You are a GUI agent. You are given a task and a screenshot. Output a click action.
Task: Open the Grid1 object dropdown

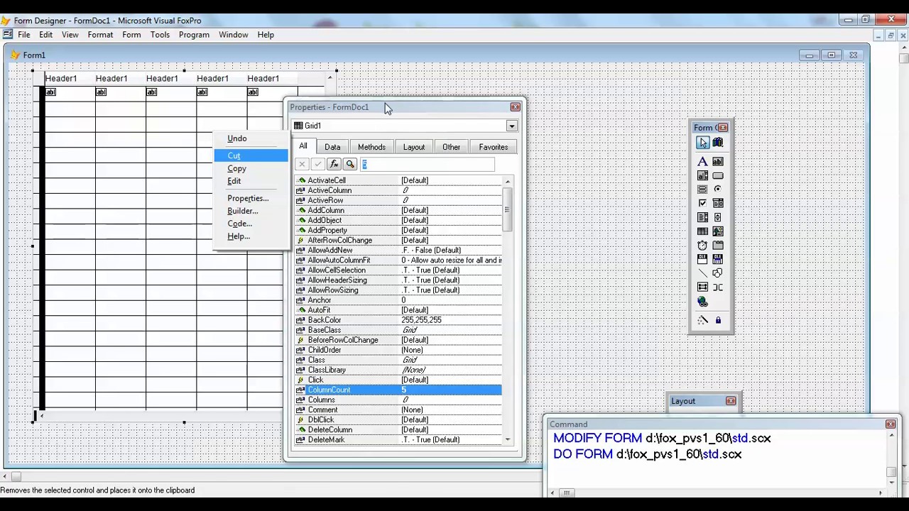point(511,126)
